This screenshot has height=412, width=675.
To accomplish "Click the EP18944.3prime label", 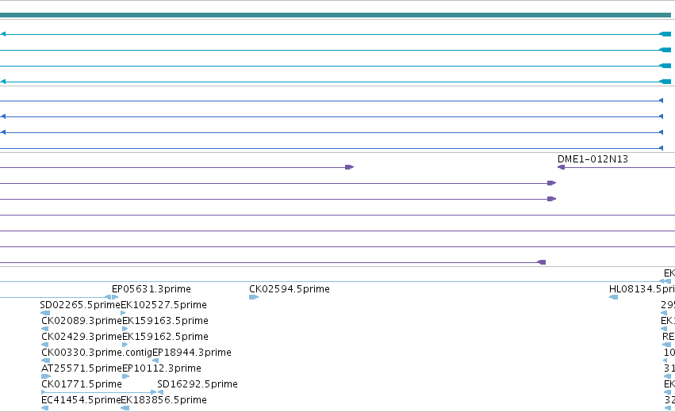I will click(192, 353).
